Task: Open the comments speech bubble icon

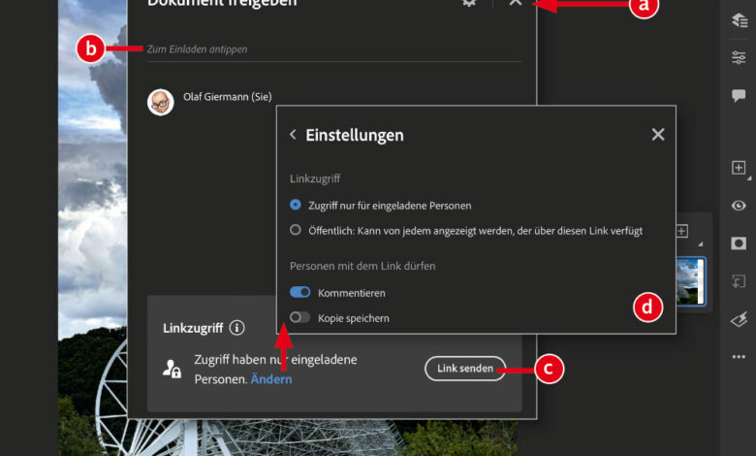Action: 739,95
